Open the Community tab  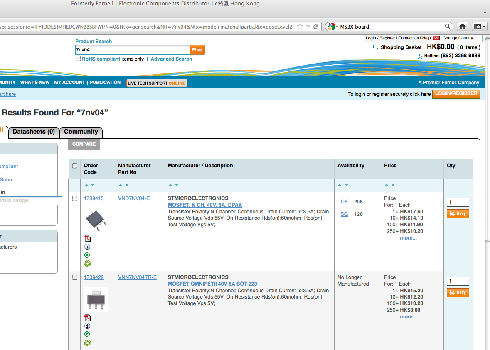pos(81,132)
